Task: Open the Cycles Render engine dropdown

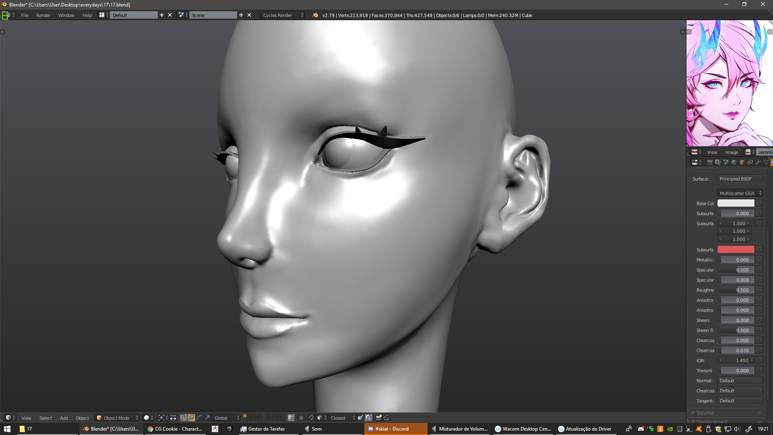Action: click(282, 15)
